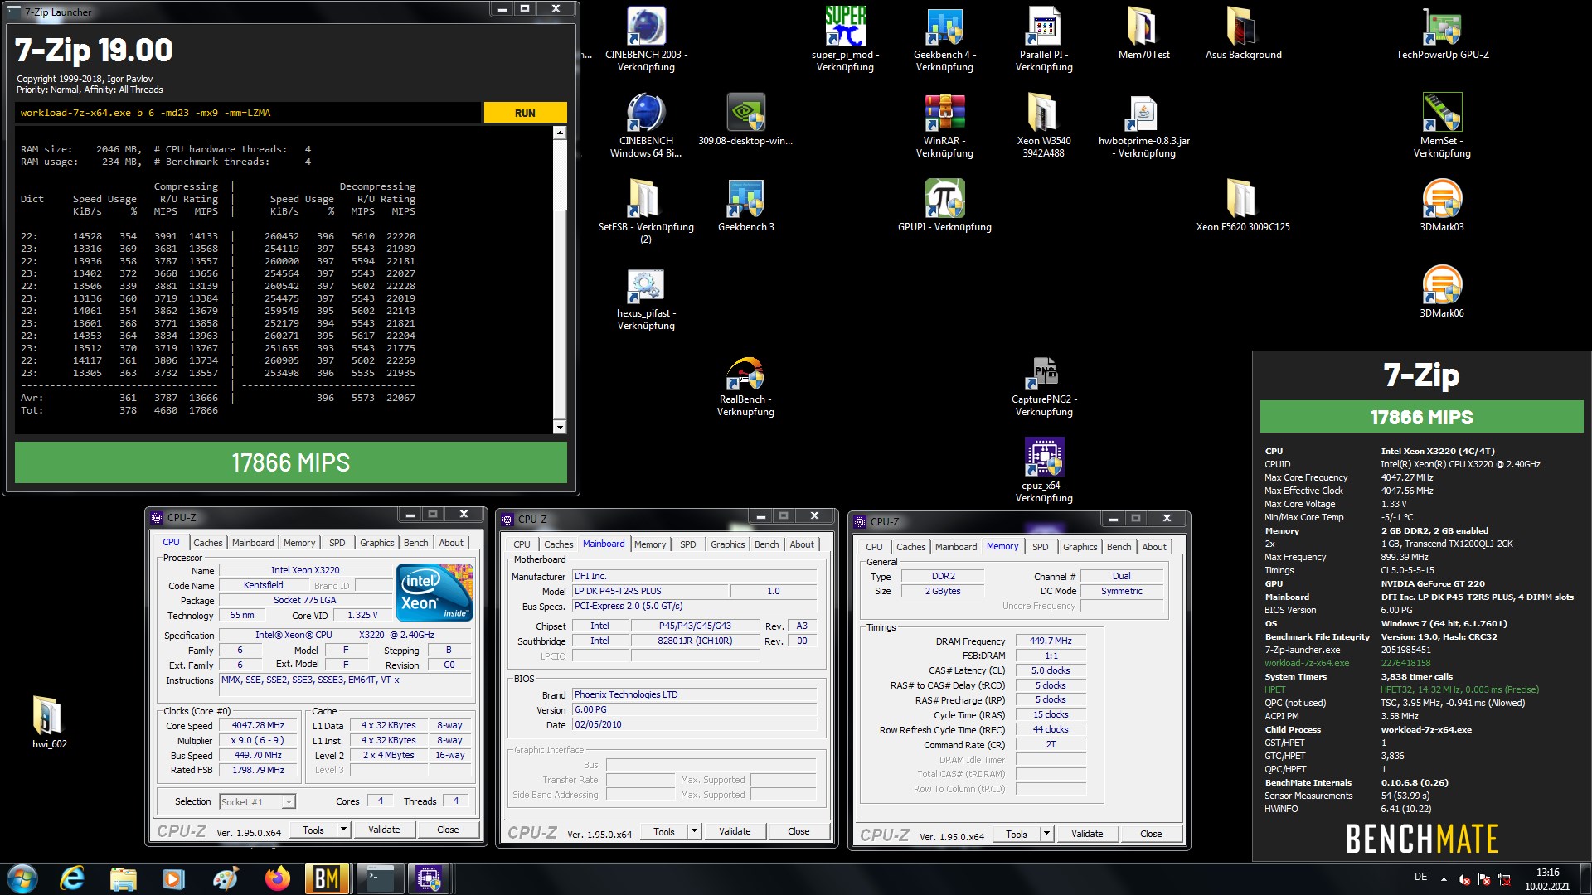Screen dimensions: 1592x895
Task: Open the Geekbench 3 desktop icon
Action: 745,206
